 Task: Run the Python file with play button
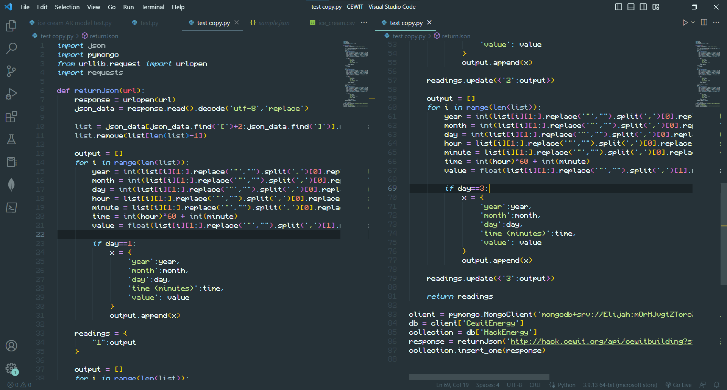tap(685, 23)
